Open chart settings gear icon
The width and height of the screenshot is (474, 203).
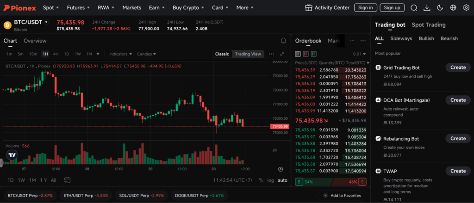(281, 170)
